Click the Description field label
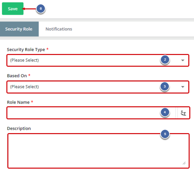Viewport: 194px width, 172px height. (19, 128)
